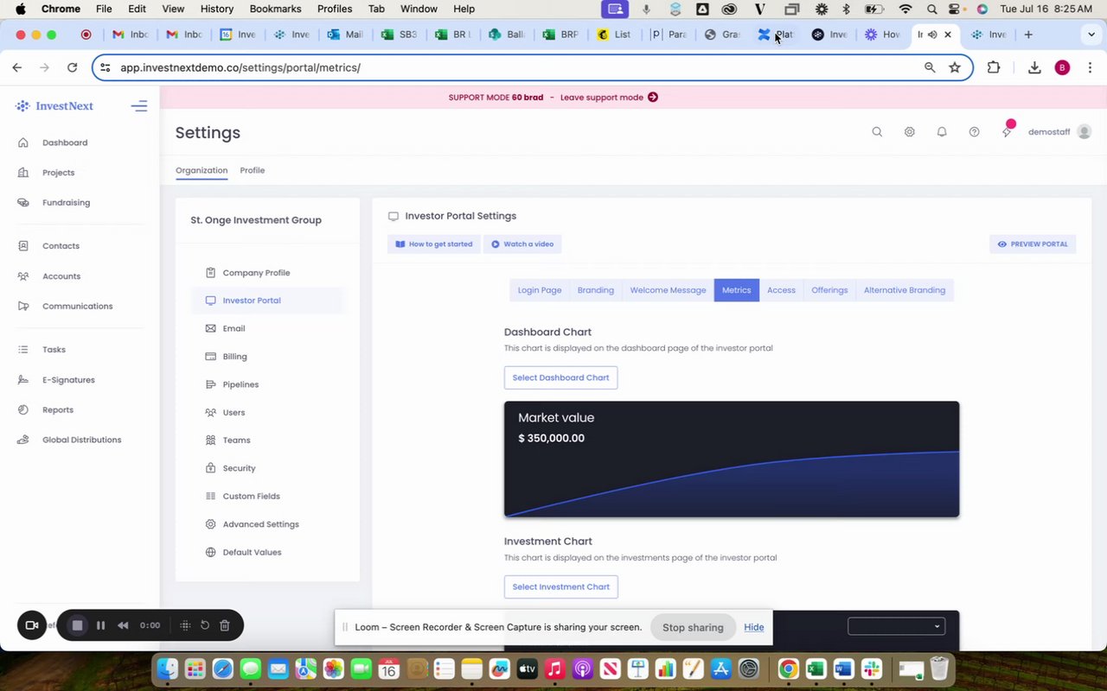Screen dimensions: 1107x691
Task: Switch to the Access tab
Action: coord(781,290)
